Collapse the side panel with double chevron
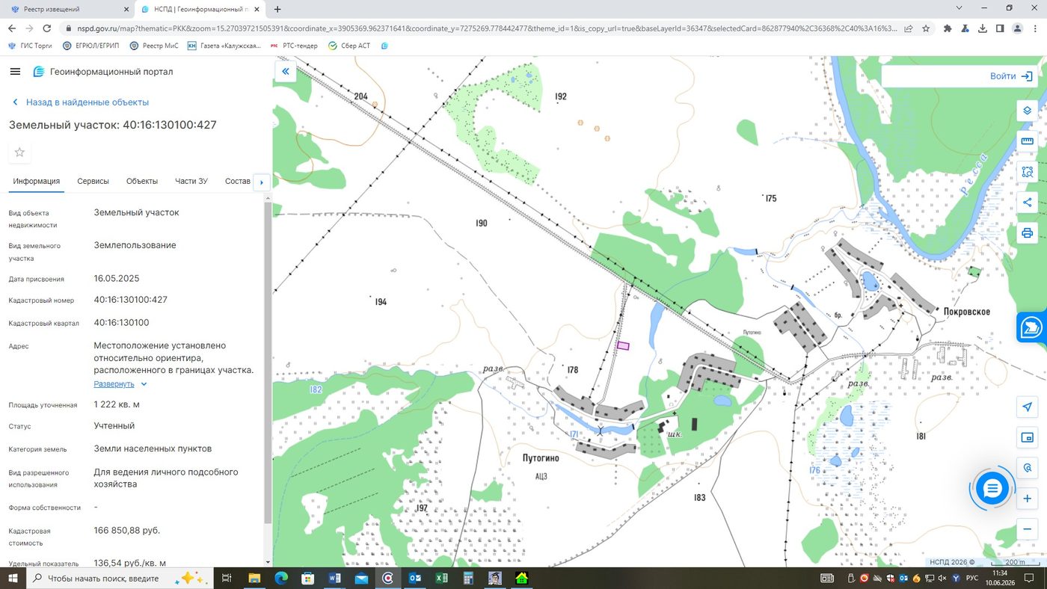Viewport: 1047px width, 589px height. click(x=286, y=72)
